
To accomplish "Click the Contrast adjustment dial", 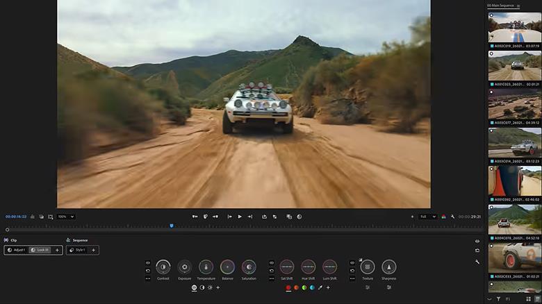I will (163, 267).
